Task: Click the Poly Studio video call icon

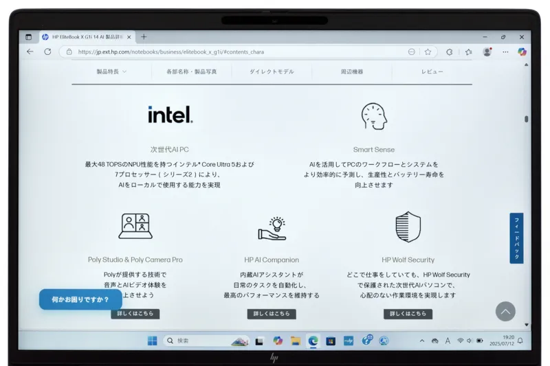Action: click(135, 226)
